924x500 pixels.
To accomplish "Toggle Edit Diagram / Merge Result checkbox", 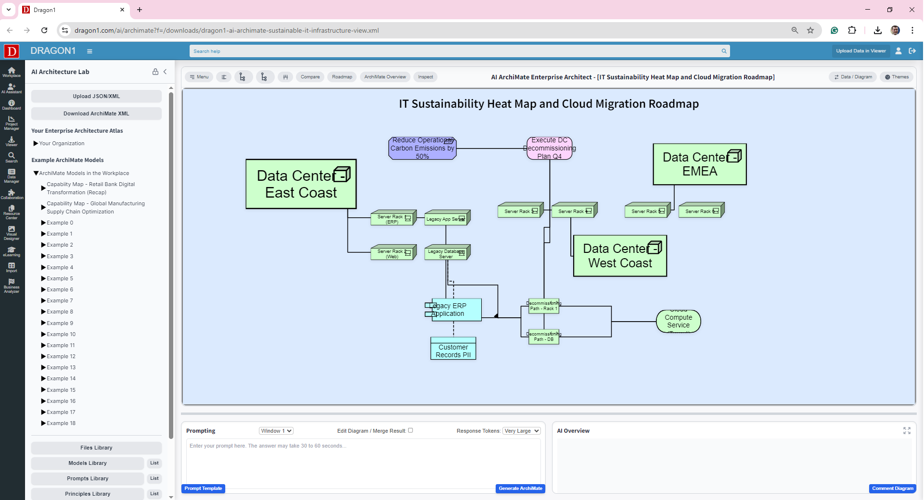I will click(411, 430).
